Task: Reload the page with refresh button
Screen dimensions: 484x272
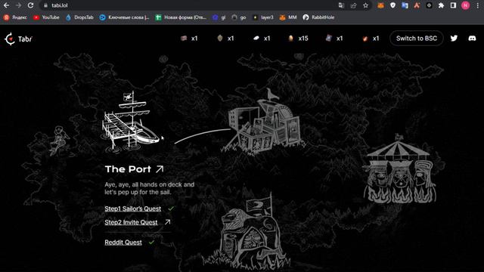Action: pos(30,5)
